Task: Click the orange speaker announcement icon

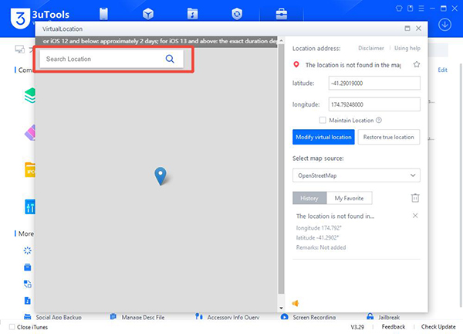Action: (x=296, y=303)
